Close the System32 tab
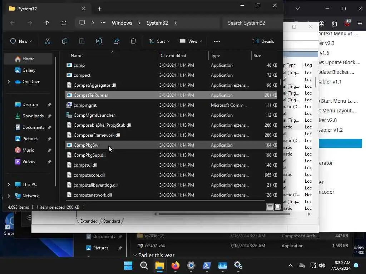Screen dimensions: 366x274 pyautogui.click(x=84, y=9)
